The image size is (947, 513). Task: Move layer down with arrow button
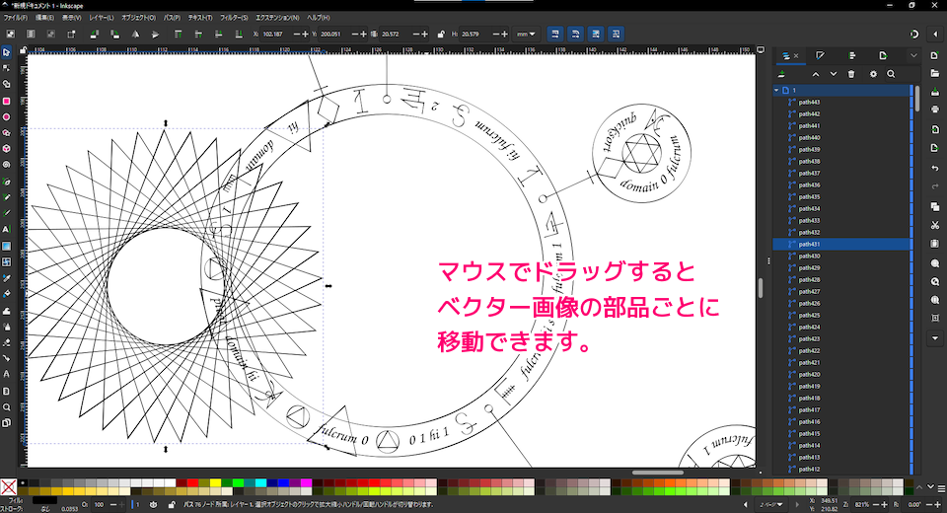tap(834, 74)
